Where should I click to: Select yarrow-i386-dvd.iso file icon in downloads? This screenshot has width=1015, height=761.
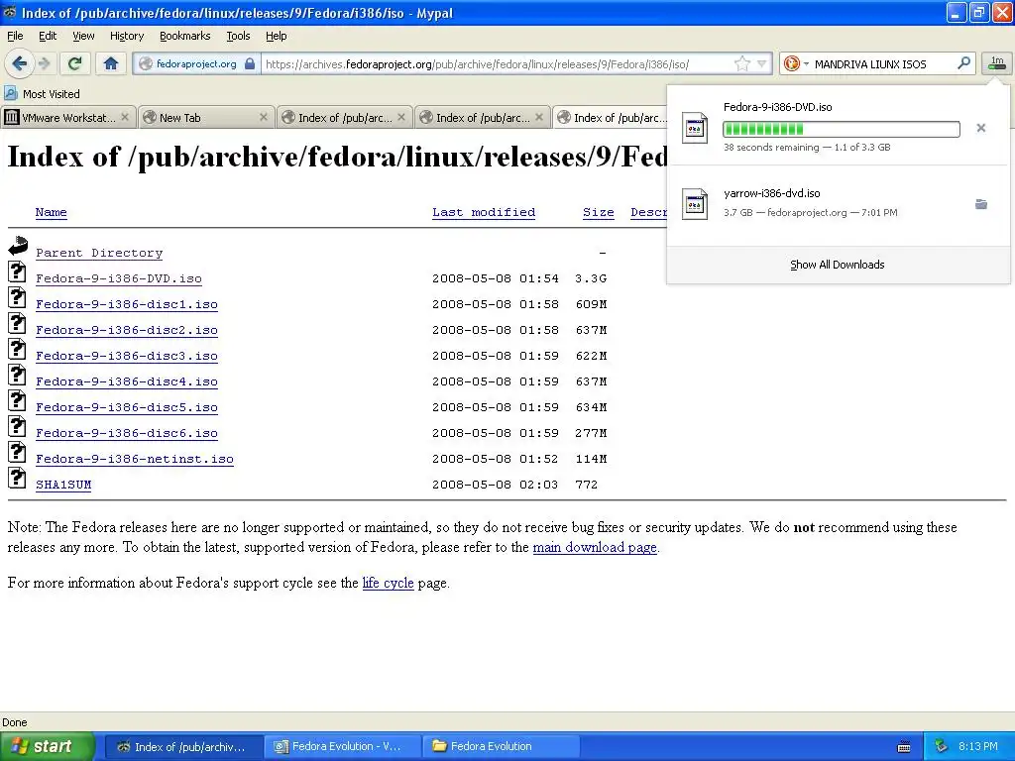click(x=695, y=204)
